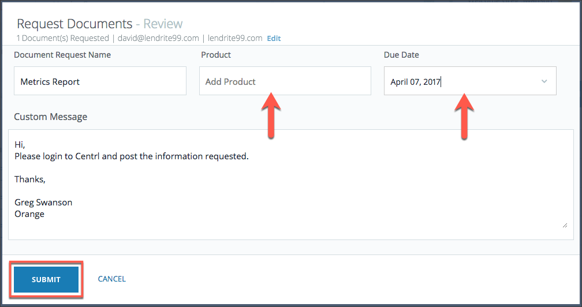Click the Due Date field showing April 07, 2017
This screenshot has height=307, width=582.
click(470, 81)
